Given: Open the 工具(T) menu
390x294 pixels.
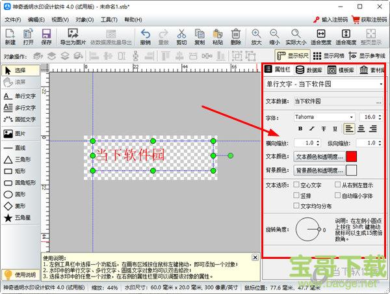Looking at the screenshot, I should coord(101,20).
